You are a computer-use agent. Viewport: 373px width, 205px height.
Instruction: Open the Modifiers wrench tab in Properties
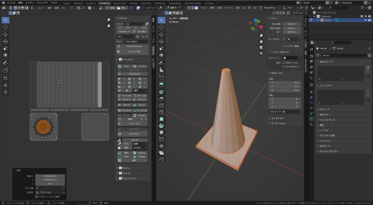click(311, 97)
